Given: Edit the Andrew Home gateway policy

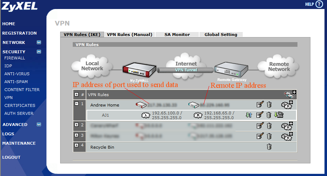Looking at the screenshot, I should pos(260,105).
